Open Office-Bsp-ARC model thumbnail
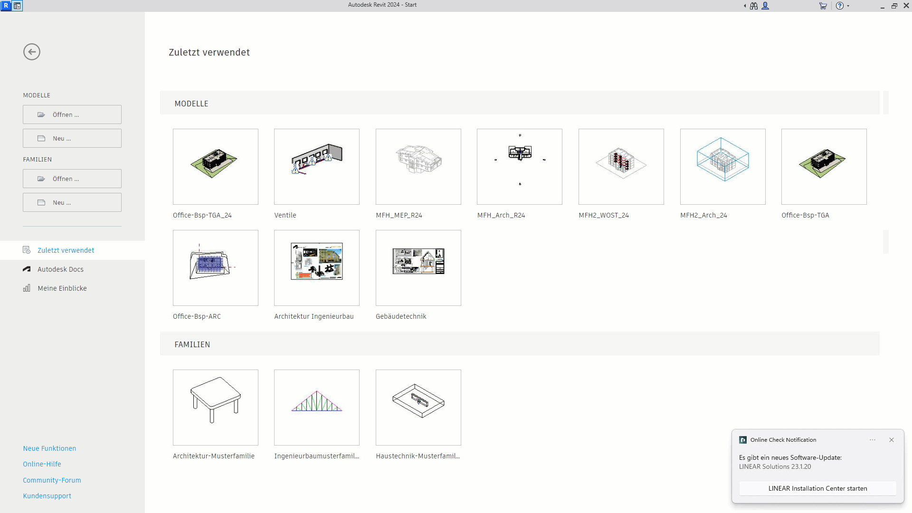The image size is (912, 513). [x=216, y=268]
